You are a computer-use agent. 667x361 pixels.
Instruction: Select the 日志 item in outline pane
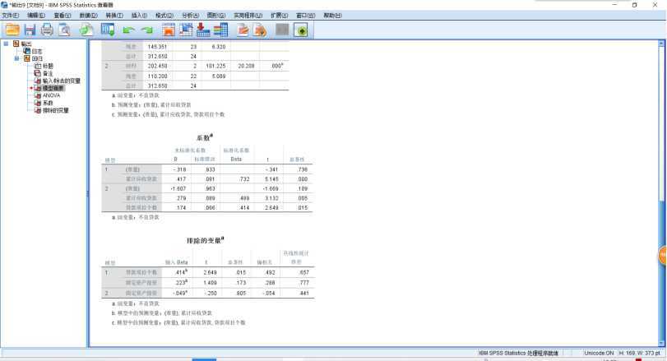tap(37, 51)
